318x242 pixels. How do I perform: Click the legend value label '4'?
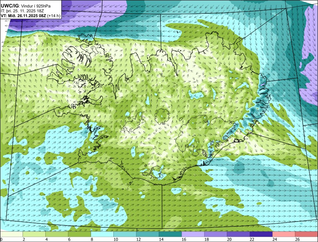point(46,239)
